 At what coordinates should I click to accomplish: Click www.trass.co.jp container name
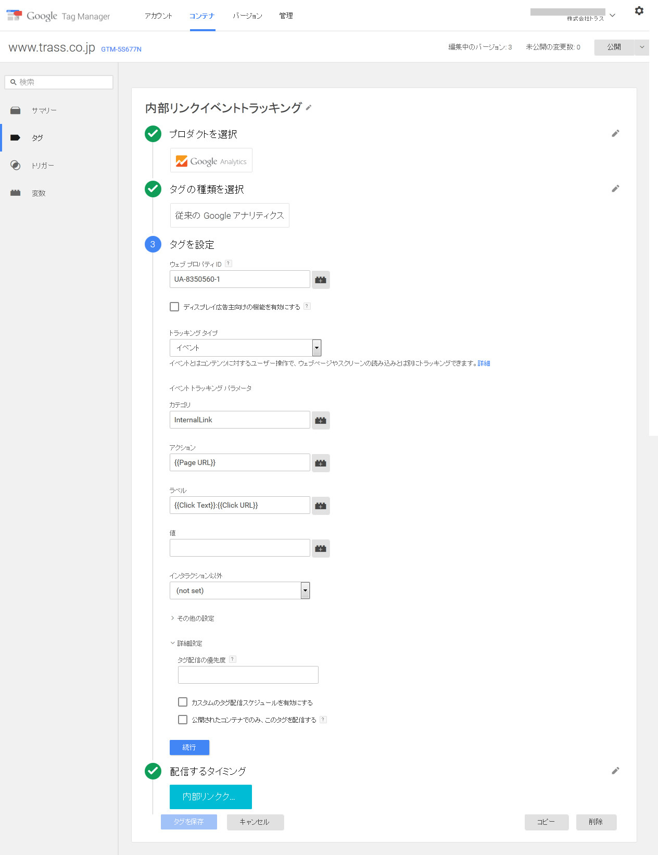(52, 48)
